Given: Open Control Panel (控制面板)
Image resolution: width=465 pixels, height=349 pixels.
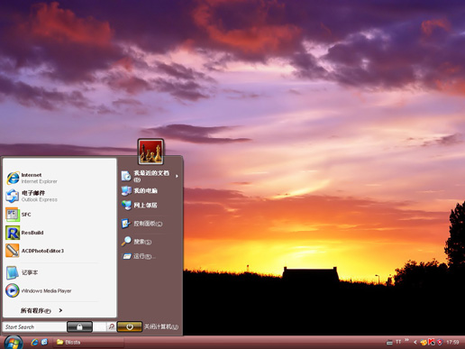Looking at the screenshot, I should point(141,224).
